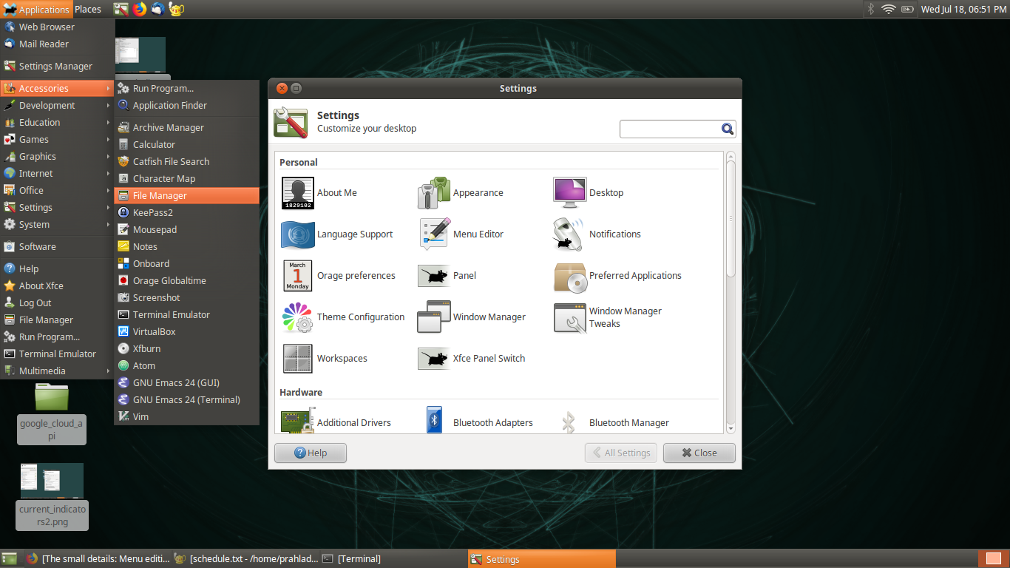
Task: Expand the Development submenu
Action: 58,105
